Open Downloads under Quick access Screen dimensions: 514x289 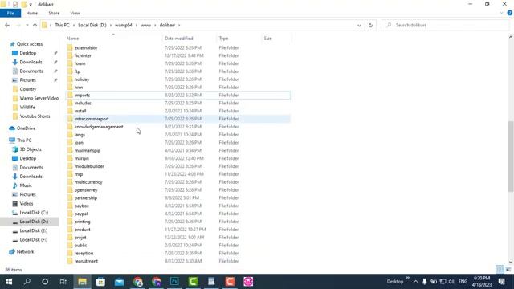[x=31, y=62]
